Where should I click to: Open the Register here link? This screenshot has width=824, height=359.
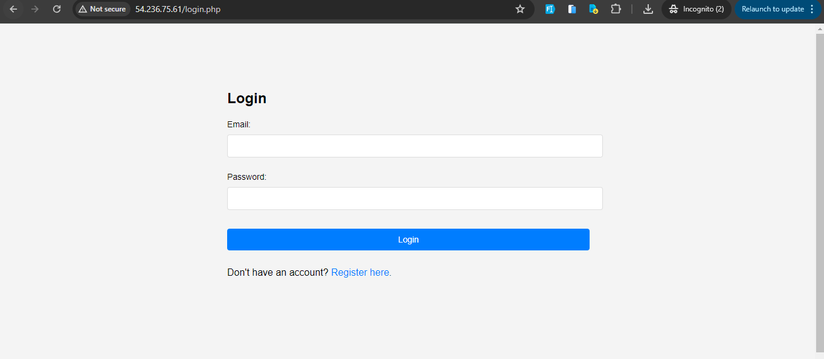tap(360, 272)
